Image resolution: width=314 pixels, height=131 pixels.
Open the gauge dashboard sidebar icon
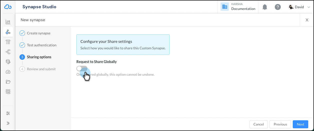click(8, 72)
